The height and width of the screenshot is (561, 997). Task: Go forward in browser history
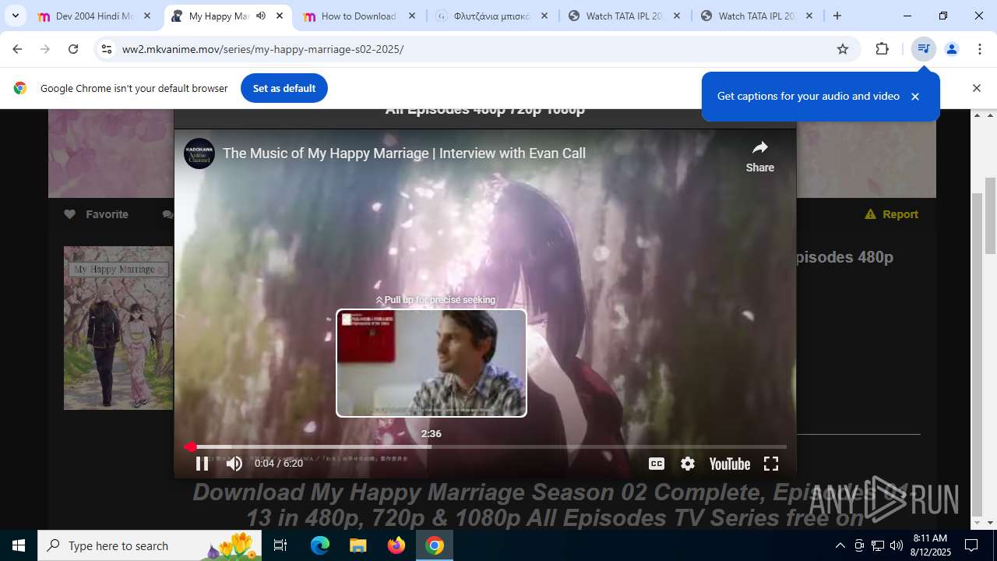45,49
